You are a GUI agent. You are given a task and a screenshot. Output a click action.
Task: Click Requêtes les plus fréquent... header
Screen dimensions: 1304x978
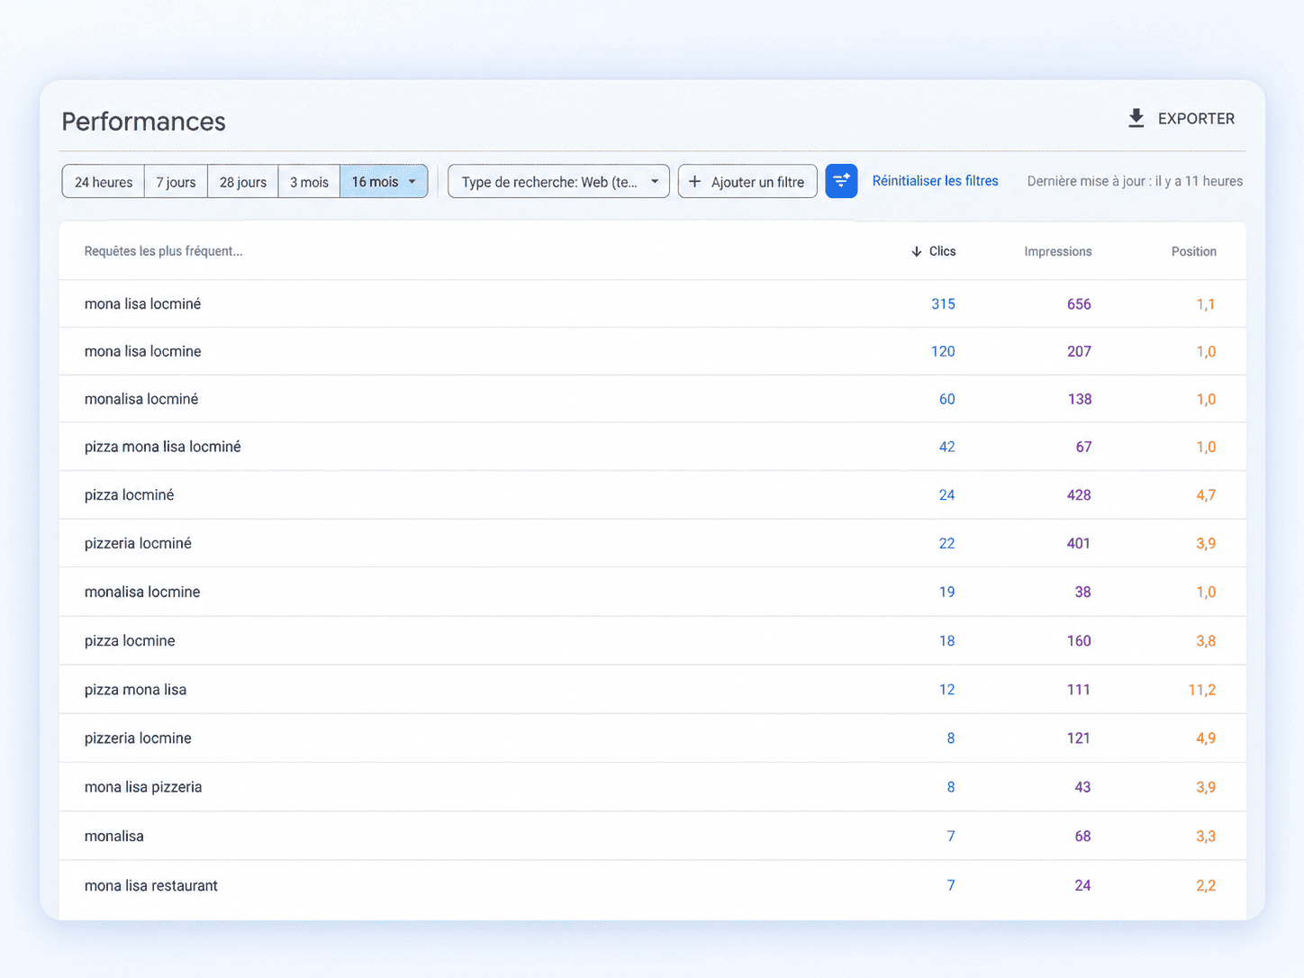[x=163, y=251]
